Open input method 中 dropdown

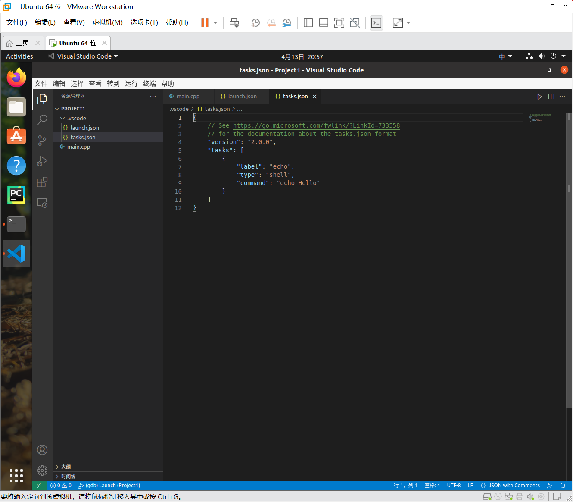pyautogui.click(x=505, y=56)
